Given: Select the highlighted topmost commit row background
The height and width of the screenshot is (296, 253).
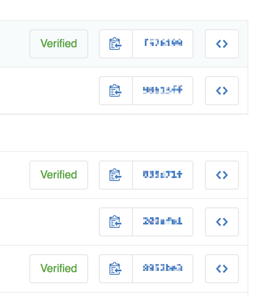Looking at the screenshot, I should tap(124, 44).
